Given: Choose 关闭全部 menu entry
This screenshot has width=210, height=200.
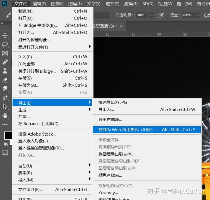Looking at the screenshot, I should (52, 64).
